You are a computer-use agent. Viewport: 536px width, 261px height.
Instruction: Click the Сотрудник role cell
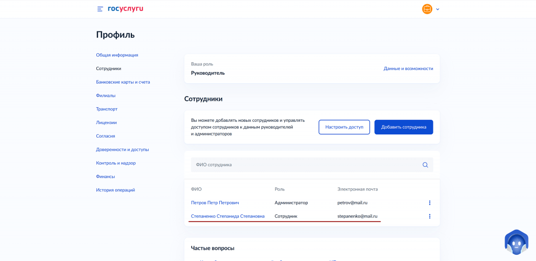tap(286, 216)
